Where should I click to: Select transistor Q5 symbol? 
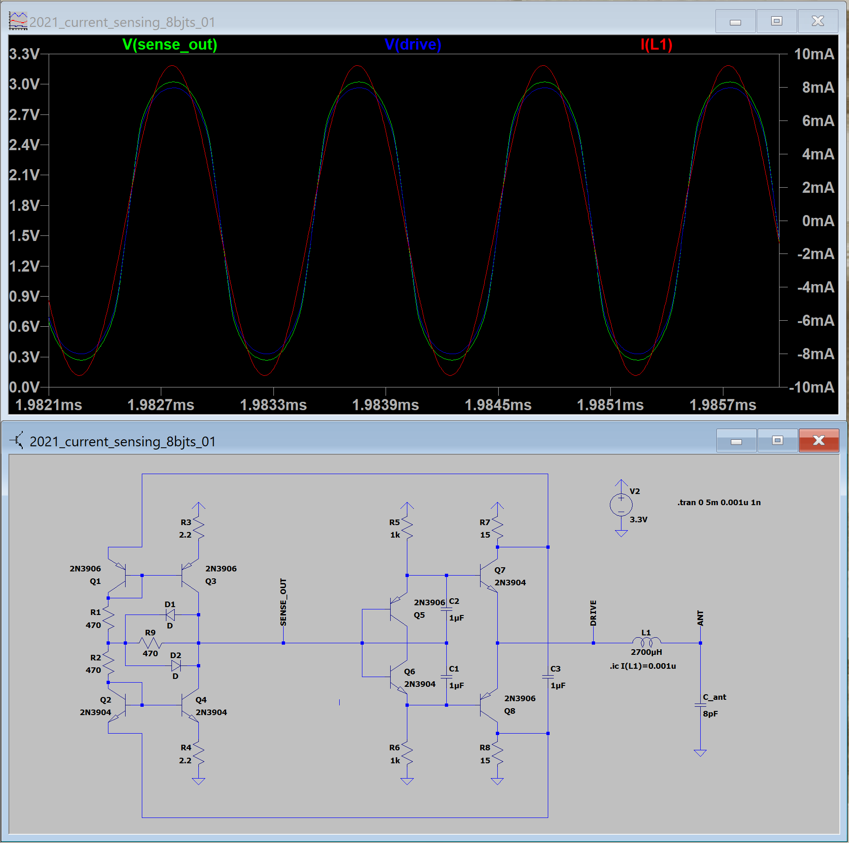pos(399,609)
